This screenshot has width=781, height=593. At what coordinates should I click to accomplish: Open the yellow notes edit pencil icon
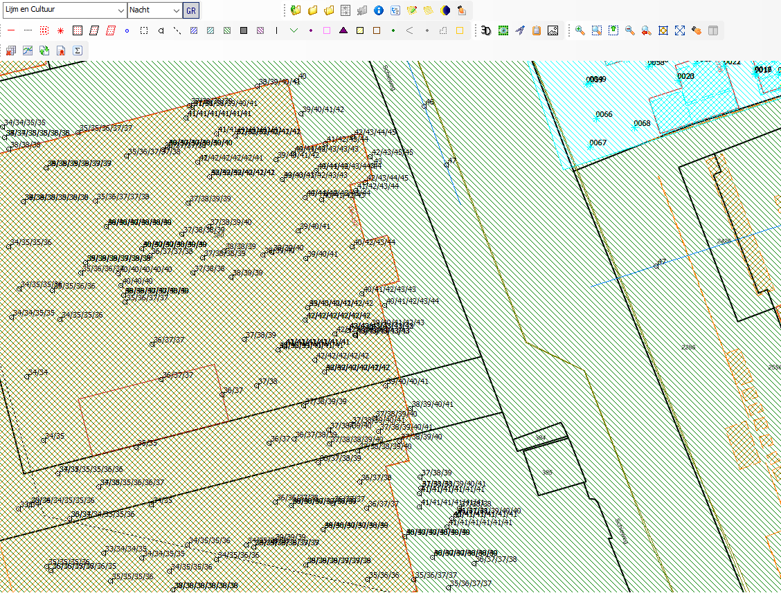tap(412, 10)
